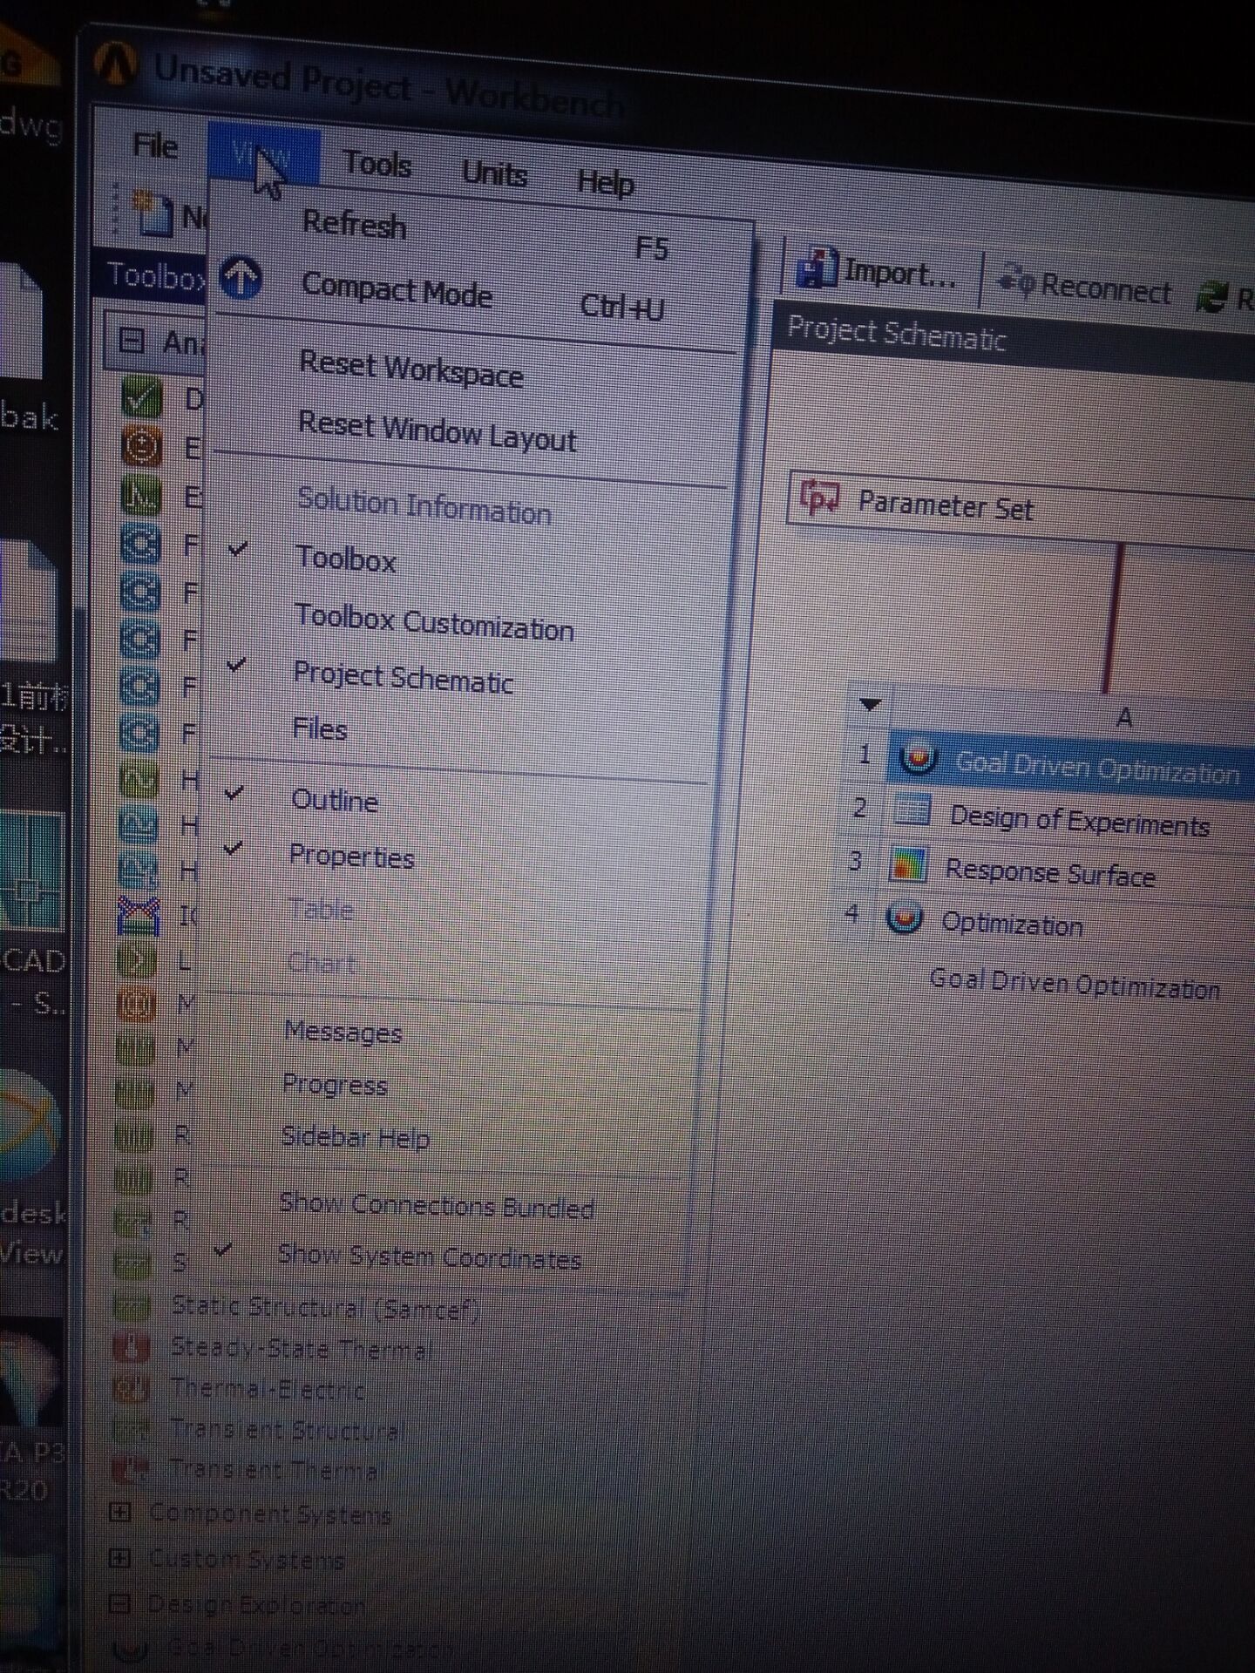Click the Unsaved Project - Workbench title bar
Screen dimensions: 1255x1673
point(389,88)
